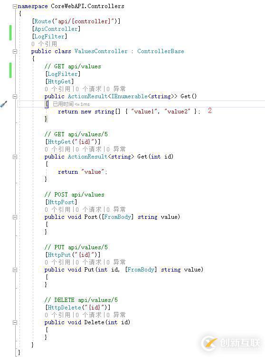Collapse the Post method outline
Viewport: 265px width, 357px height.
[15, 217]
